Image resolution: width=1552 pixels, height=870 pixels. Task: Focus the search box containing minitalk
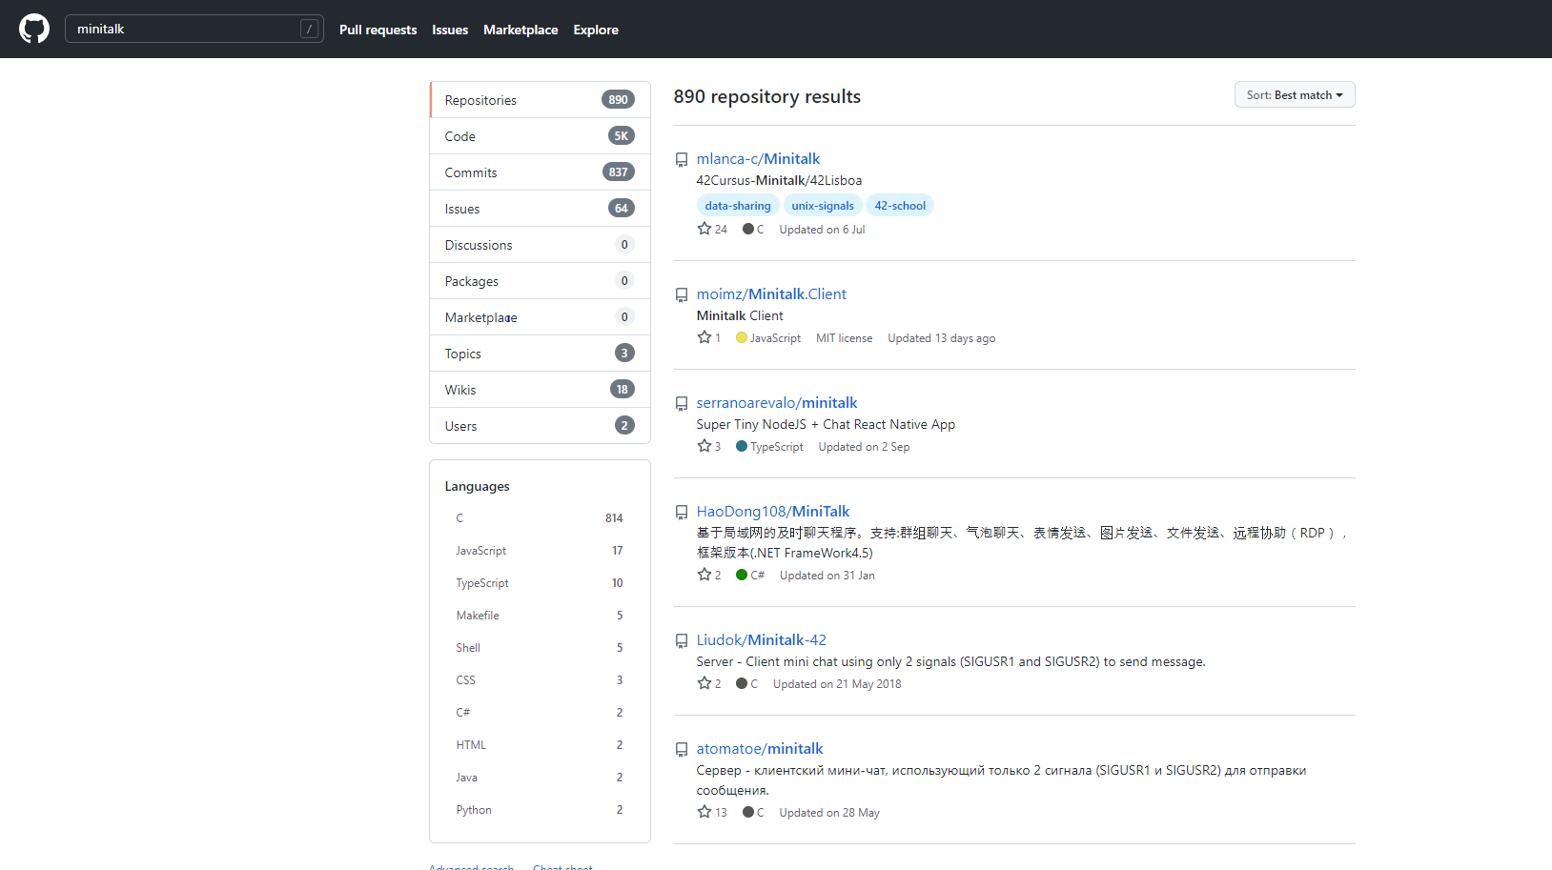(x=194, y=29)
